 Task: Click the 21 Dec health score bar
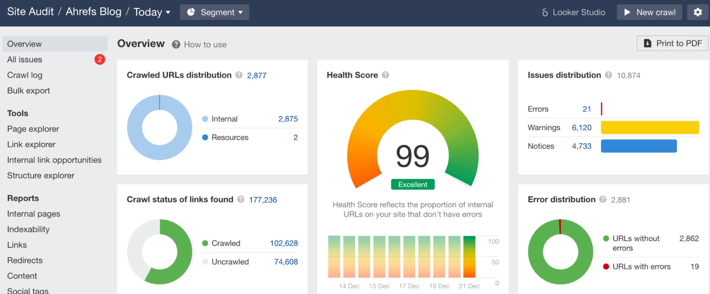469,257
